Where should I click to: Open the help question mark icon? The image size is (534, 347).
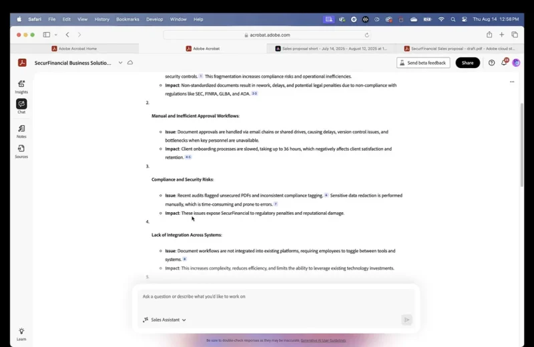[x=492, y=63]
